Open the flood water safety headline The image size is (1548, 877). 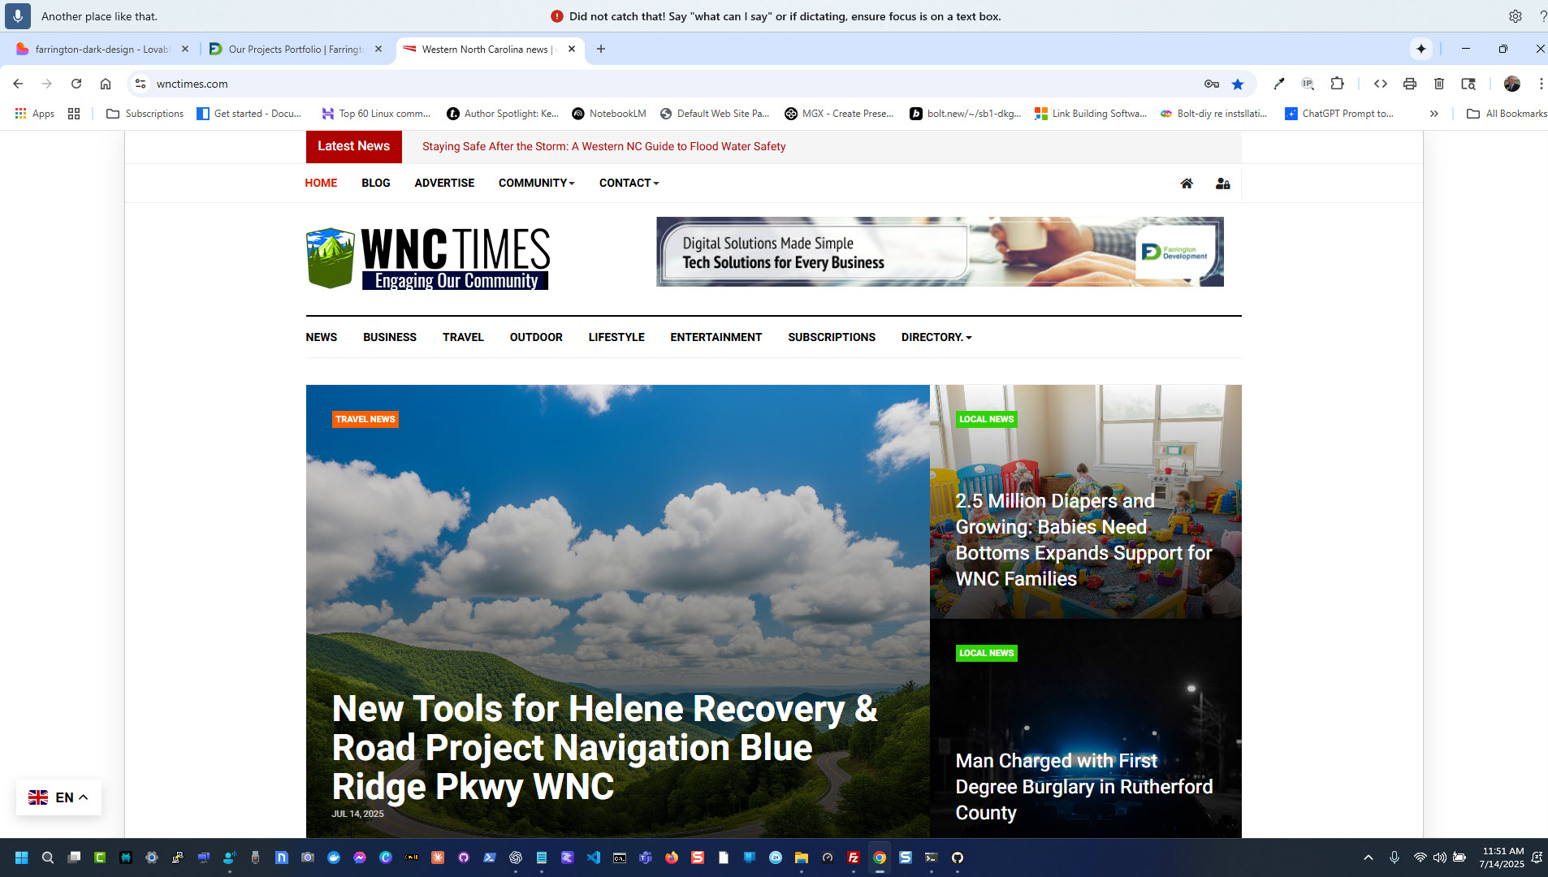(x=603, y=146)
